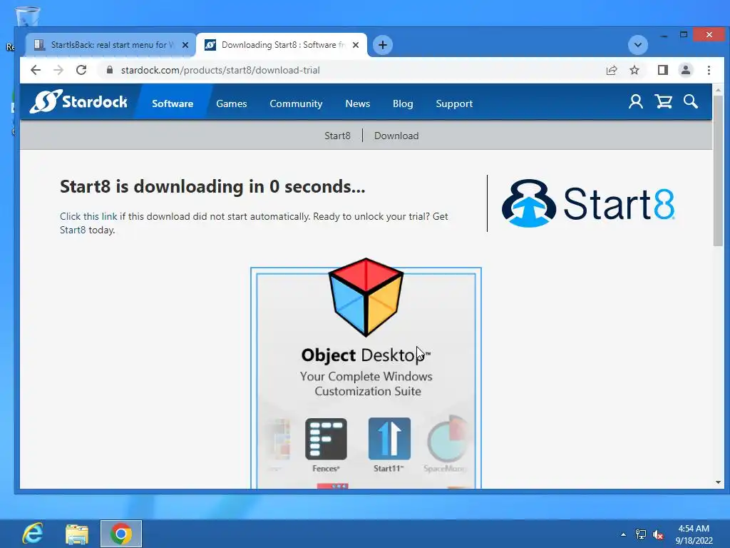
Task: Show hidden tray icons arrow
Action: click(623, 534)
